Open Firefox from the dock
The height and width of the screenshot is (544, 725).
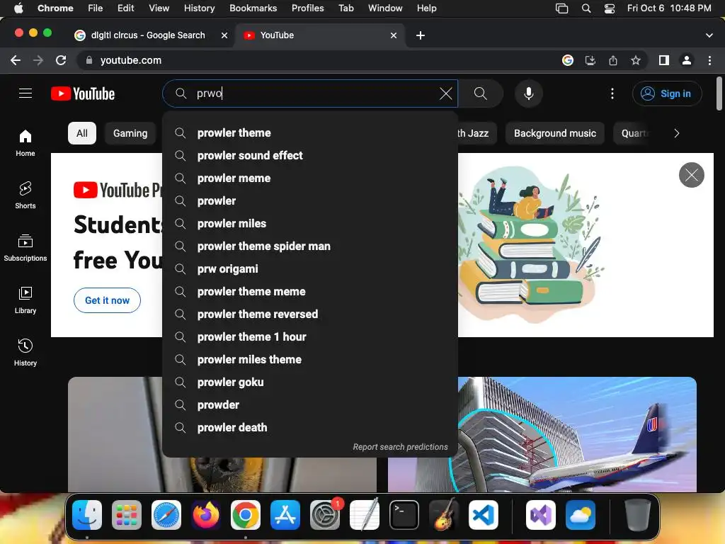click(206, 515)
